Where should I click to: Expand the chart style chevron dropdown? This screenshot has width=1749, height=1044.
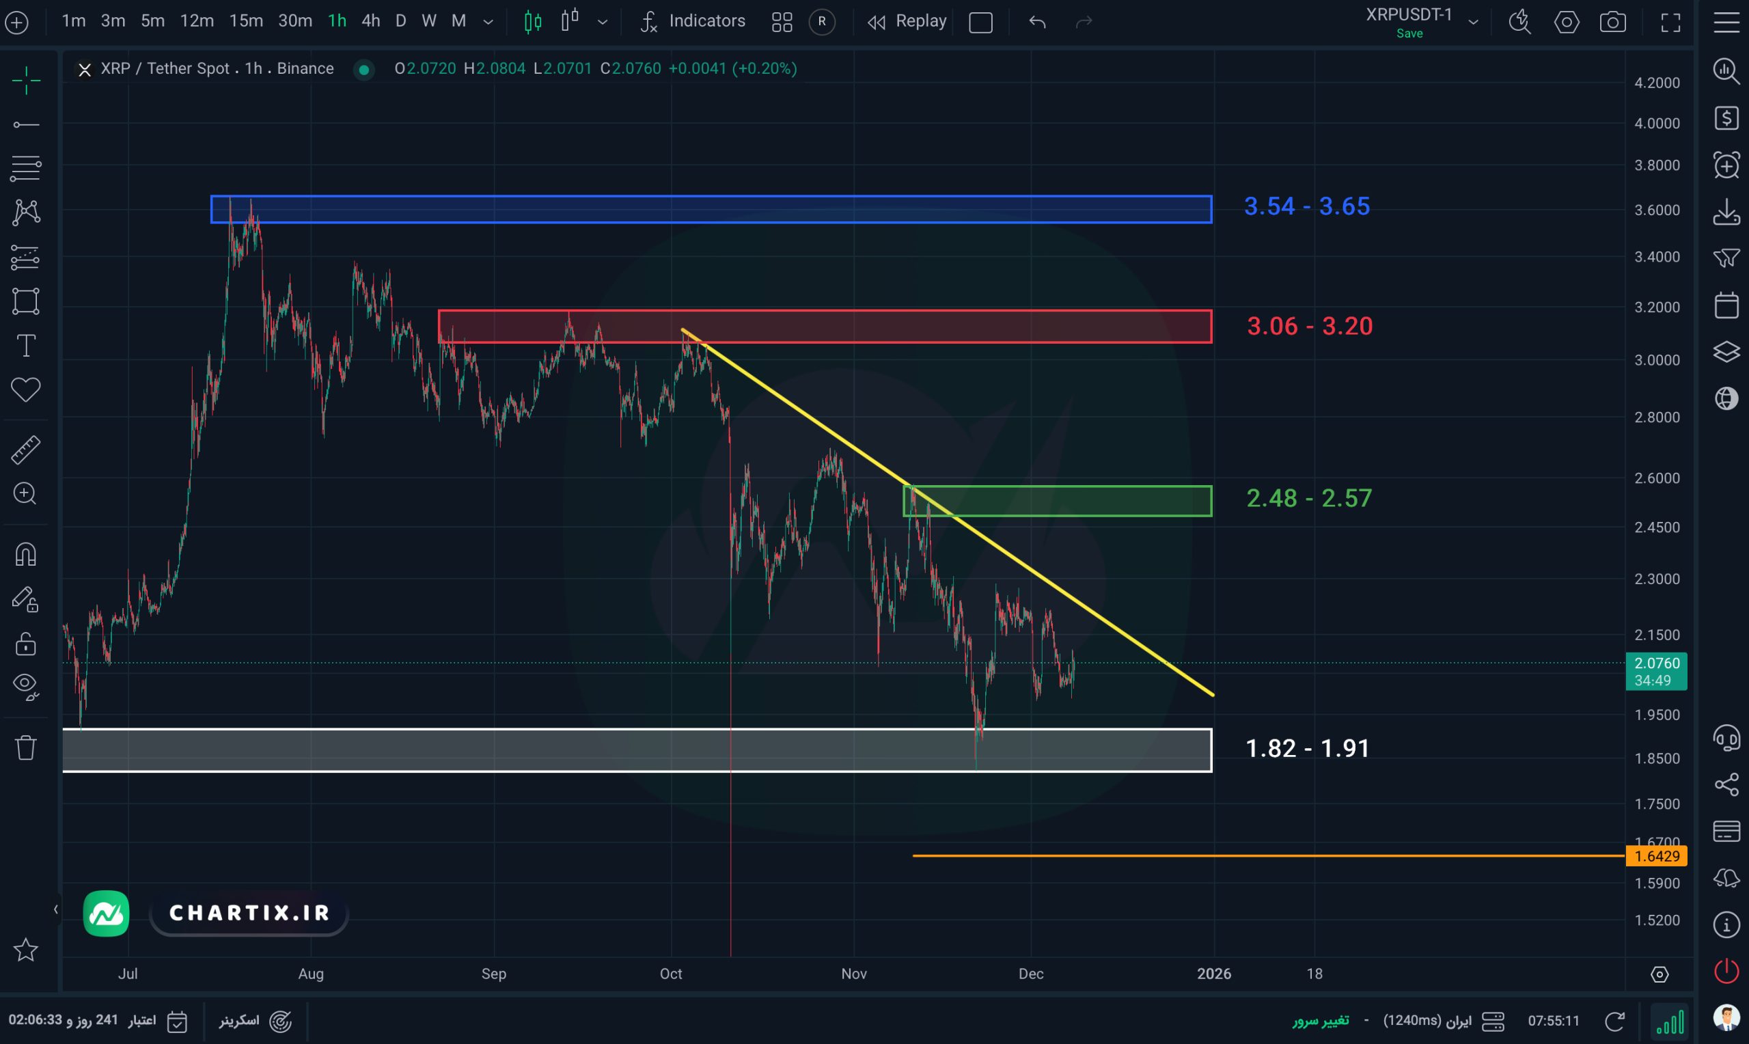pos(602,22)
